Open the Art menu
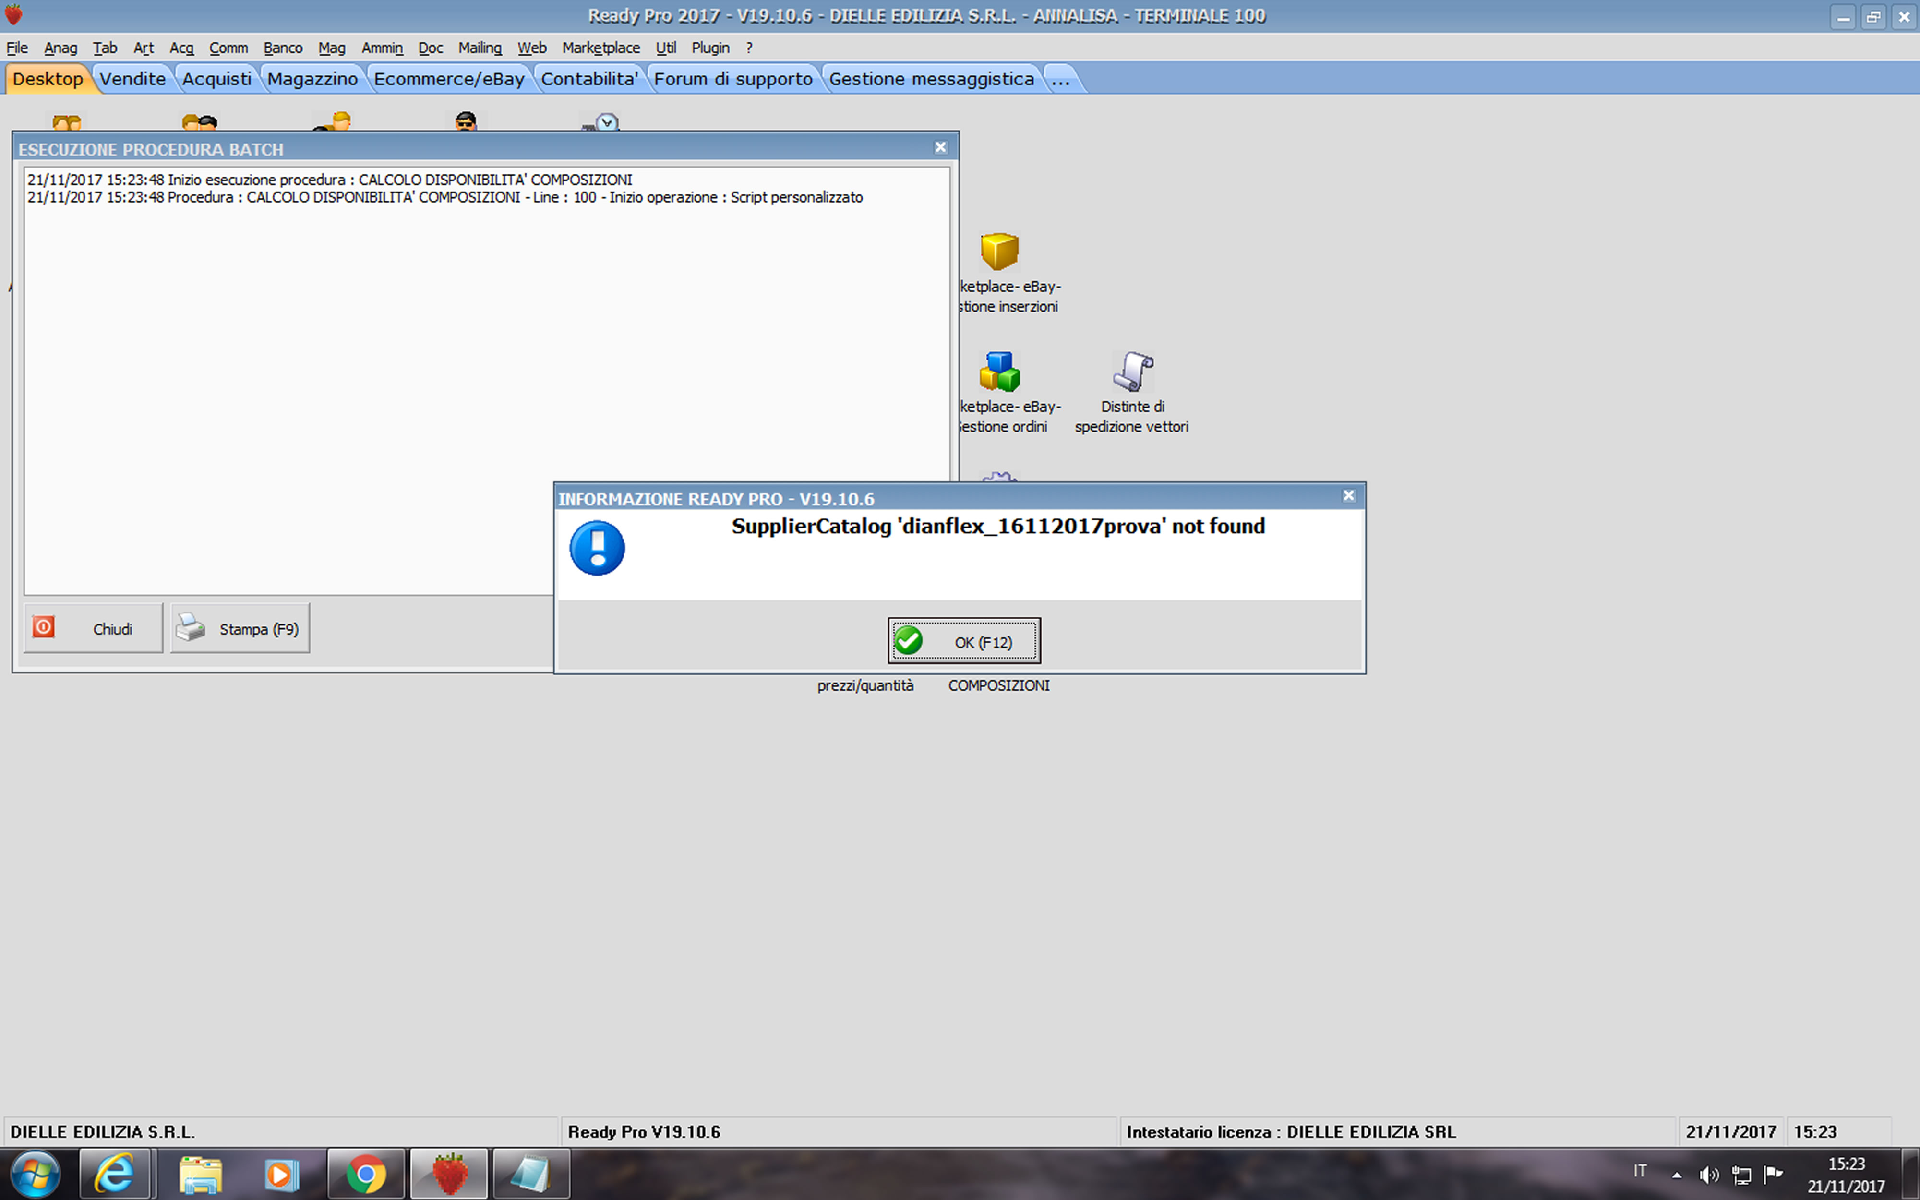 coord(144,48)
